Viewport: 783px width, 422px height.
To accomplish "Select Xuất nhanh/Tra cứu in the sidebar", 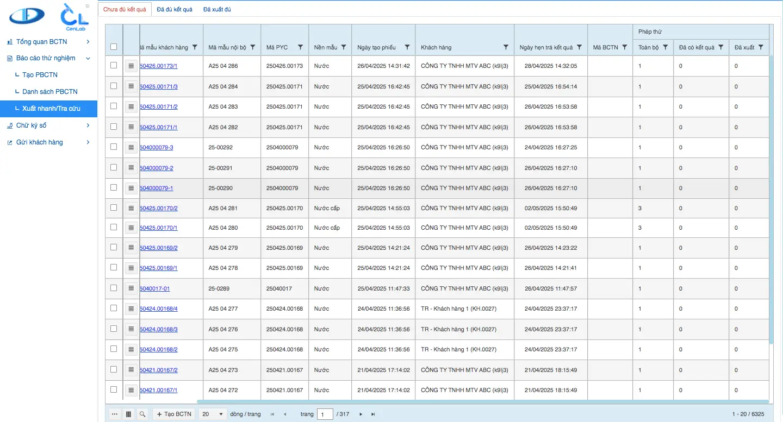I will [x=48, y=109].
